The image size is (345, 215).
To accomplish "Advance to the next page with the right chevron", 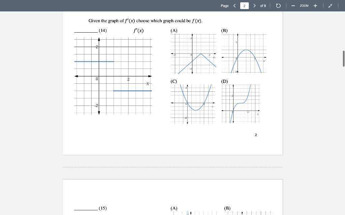I will coord(254,5).
